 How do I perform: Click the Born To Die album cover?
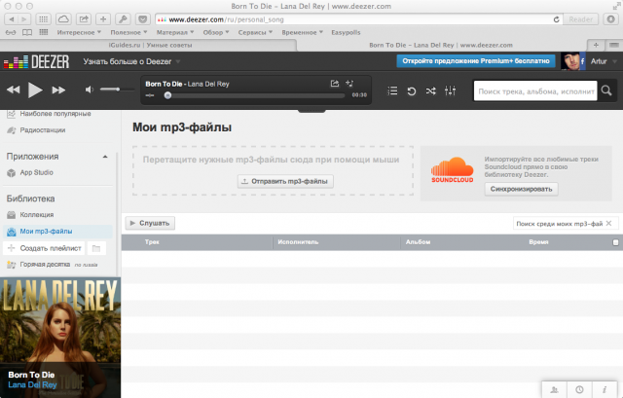tap(60, 338)
